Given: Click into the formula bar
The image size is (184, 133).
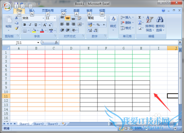Looking at the screenshot, I should tap(118, 43).
